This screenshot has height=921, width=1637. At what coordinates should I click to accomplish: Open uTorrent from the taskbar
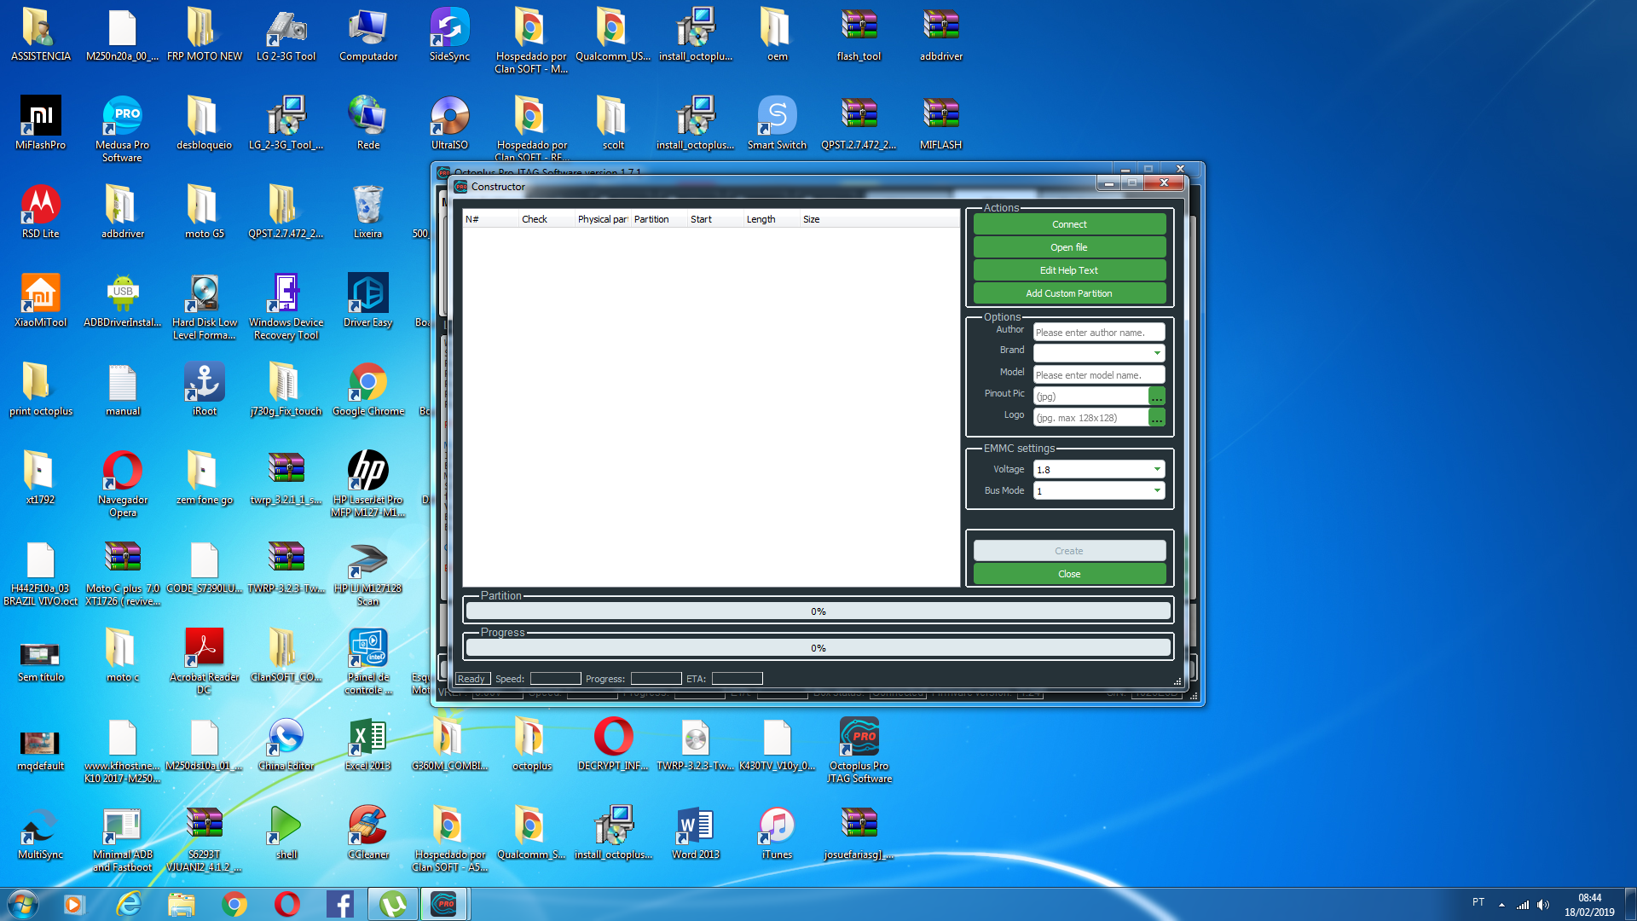(393, 904)
